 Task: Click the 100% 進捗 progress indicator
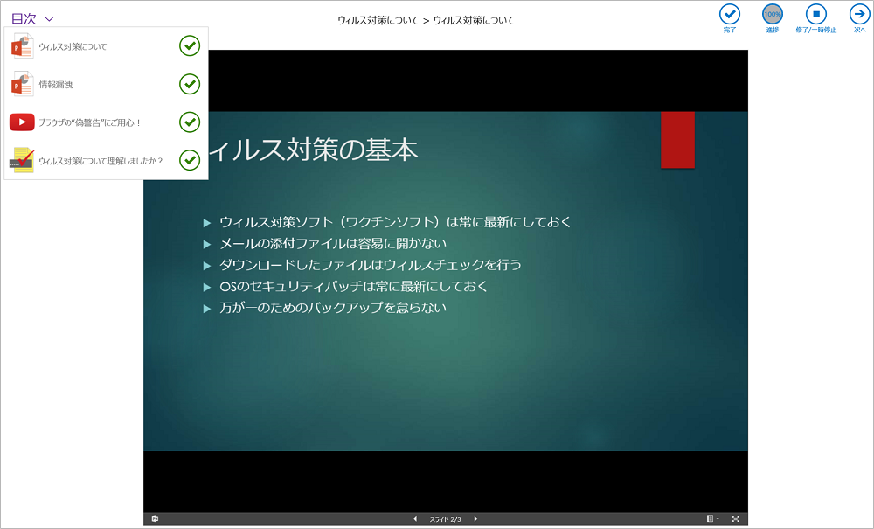(773, 14)
